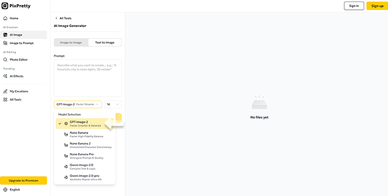The height and width of the screenshot is (196, 388).
Task: Click the globe language icon
Action: pyautogui.click(x=5, y=190)
